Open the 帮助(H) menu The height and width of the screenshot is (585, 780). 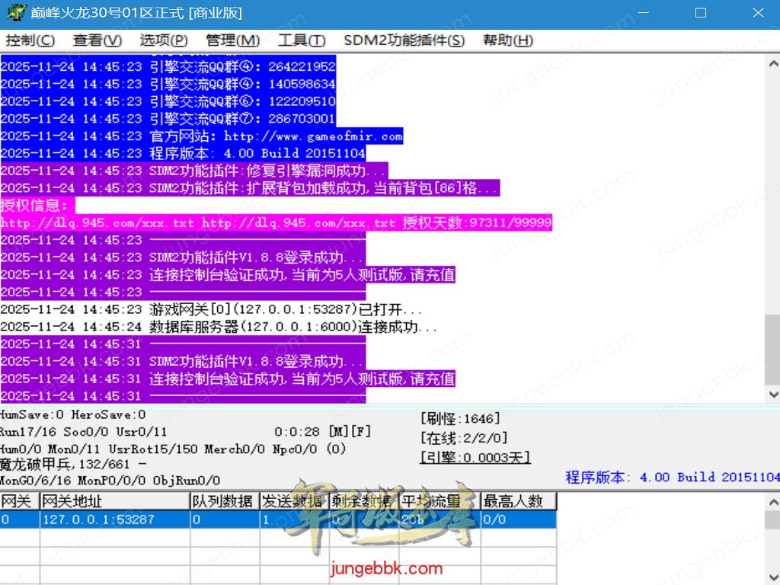pos(508,40)
